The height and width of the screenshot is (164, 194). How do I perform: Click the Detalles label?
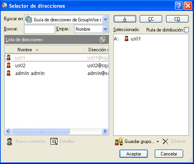(67, 141)
